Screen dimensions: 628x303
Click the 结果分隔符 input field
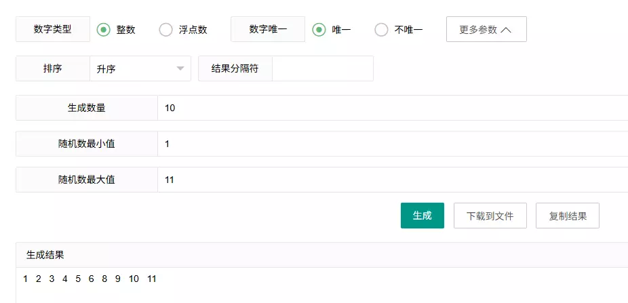[322, 68]
